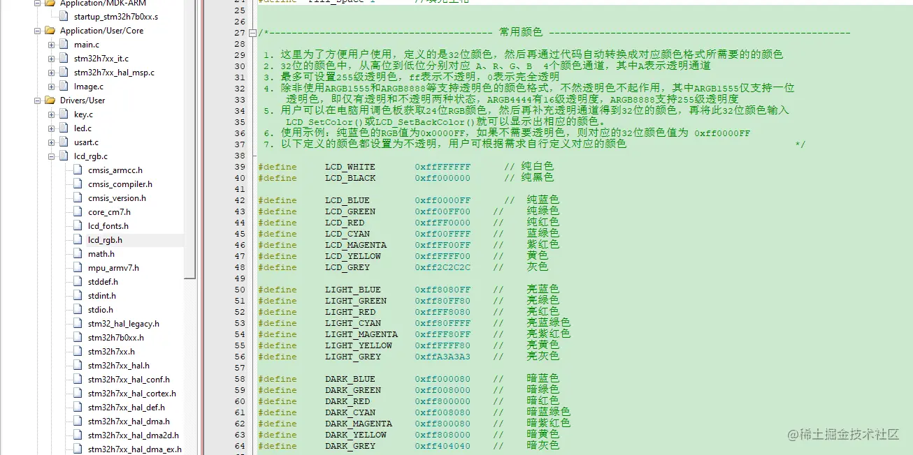Expand the Image.c tree node
The width and height of the screenshot is (913, 455).
click(x=52, y=87)
